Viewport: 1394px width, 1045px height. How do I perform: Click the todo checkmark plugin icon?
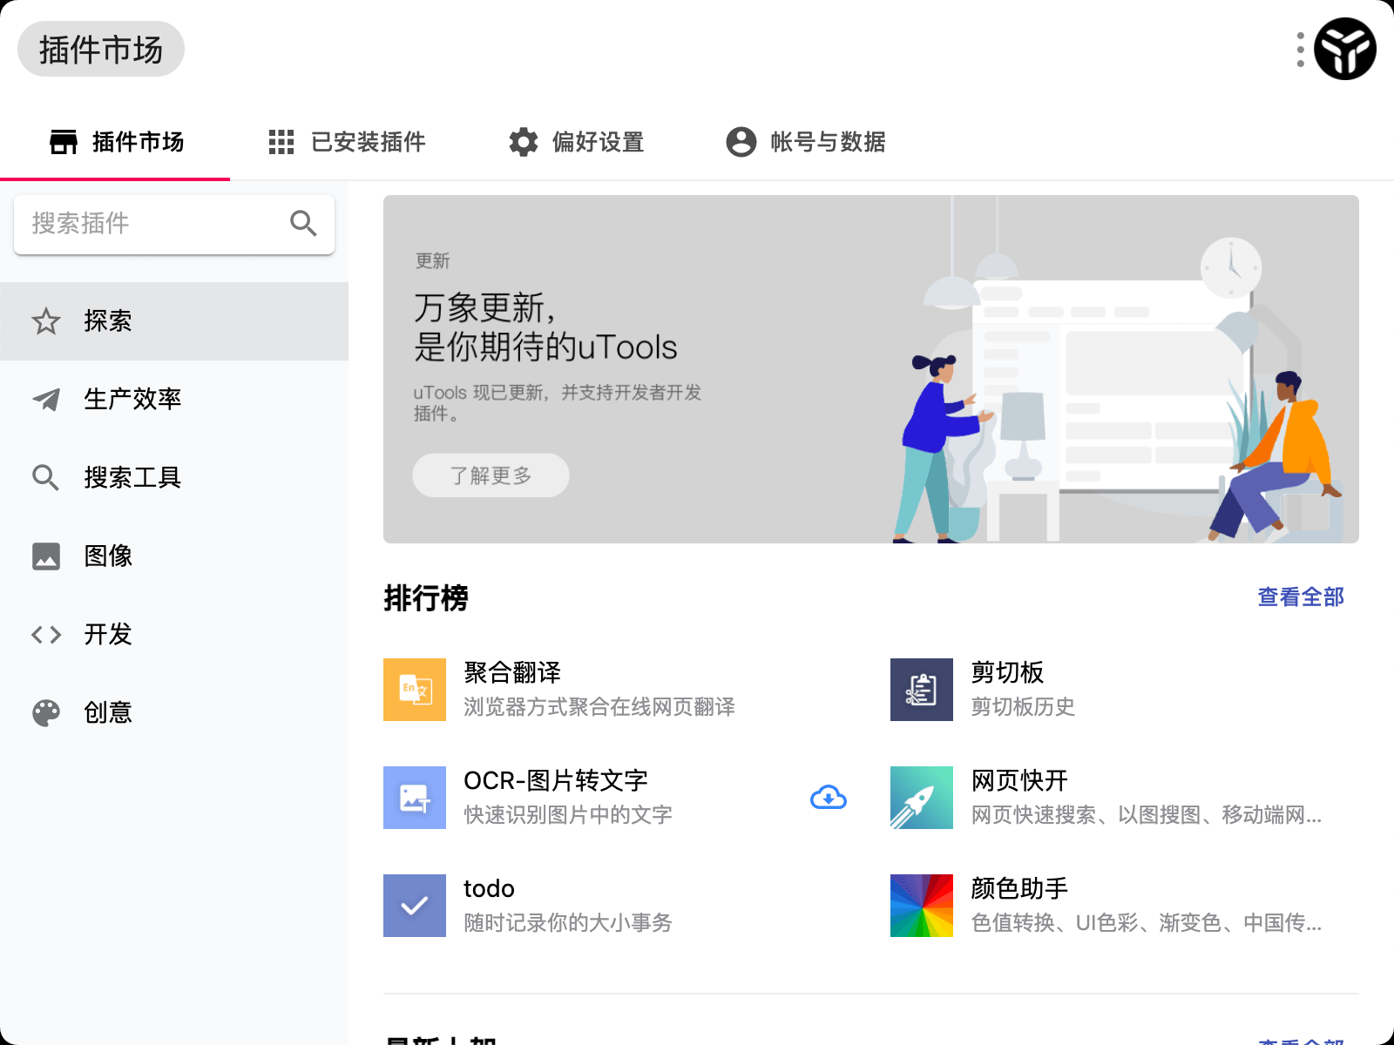coord(415,906)
